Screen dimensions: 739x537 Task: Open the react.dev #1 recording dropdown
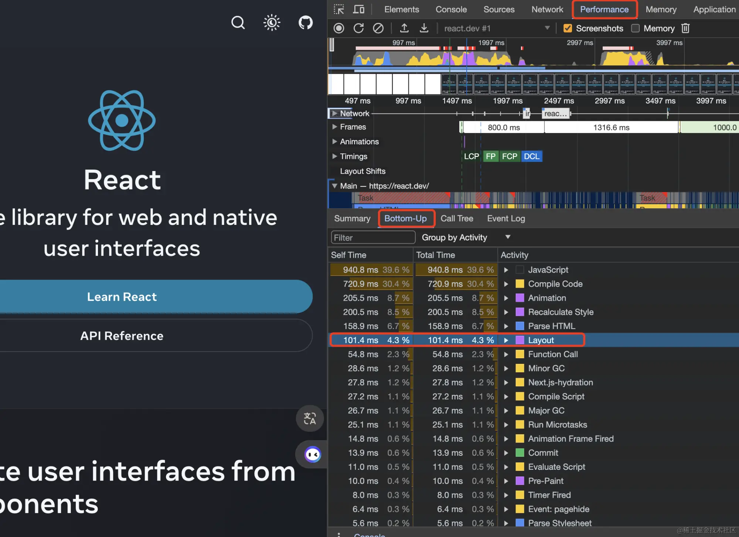pos(496,28)
